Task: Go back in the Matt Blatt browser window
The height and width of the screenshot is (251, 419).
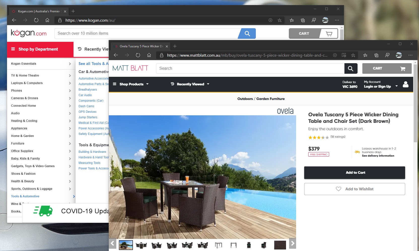Action: 116,55
